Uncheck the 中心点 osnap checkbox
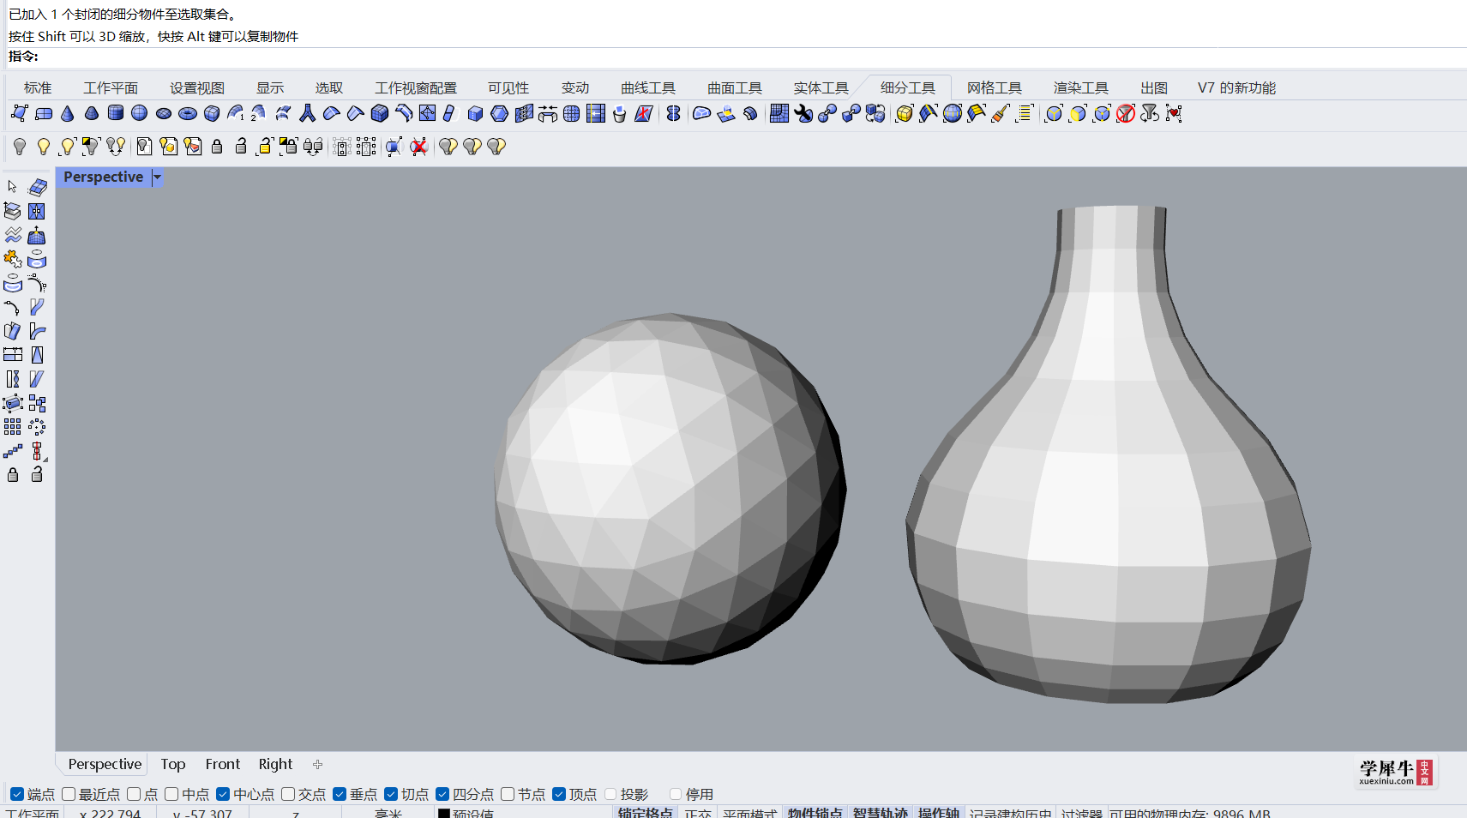1467x818 pixels. pyautogui.click(x=223, y=794)
